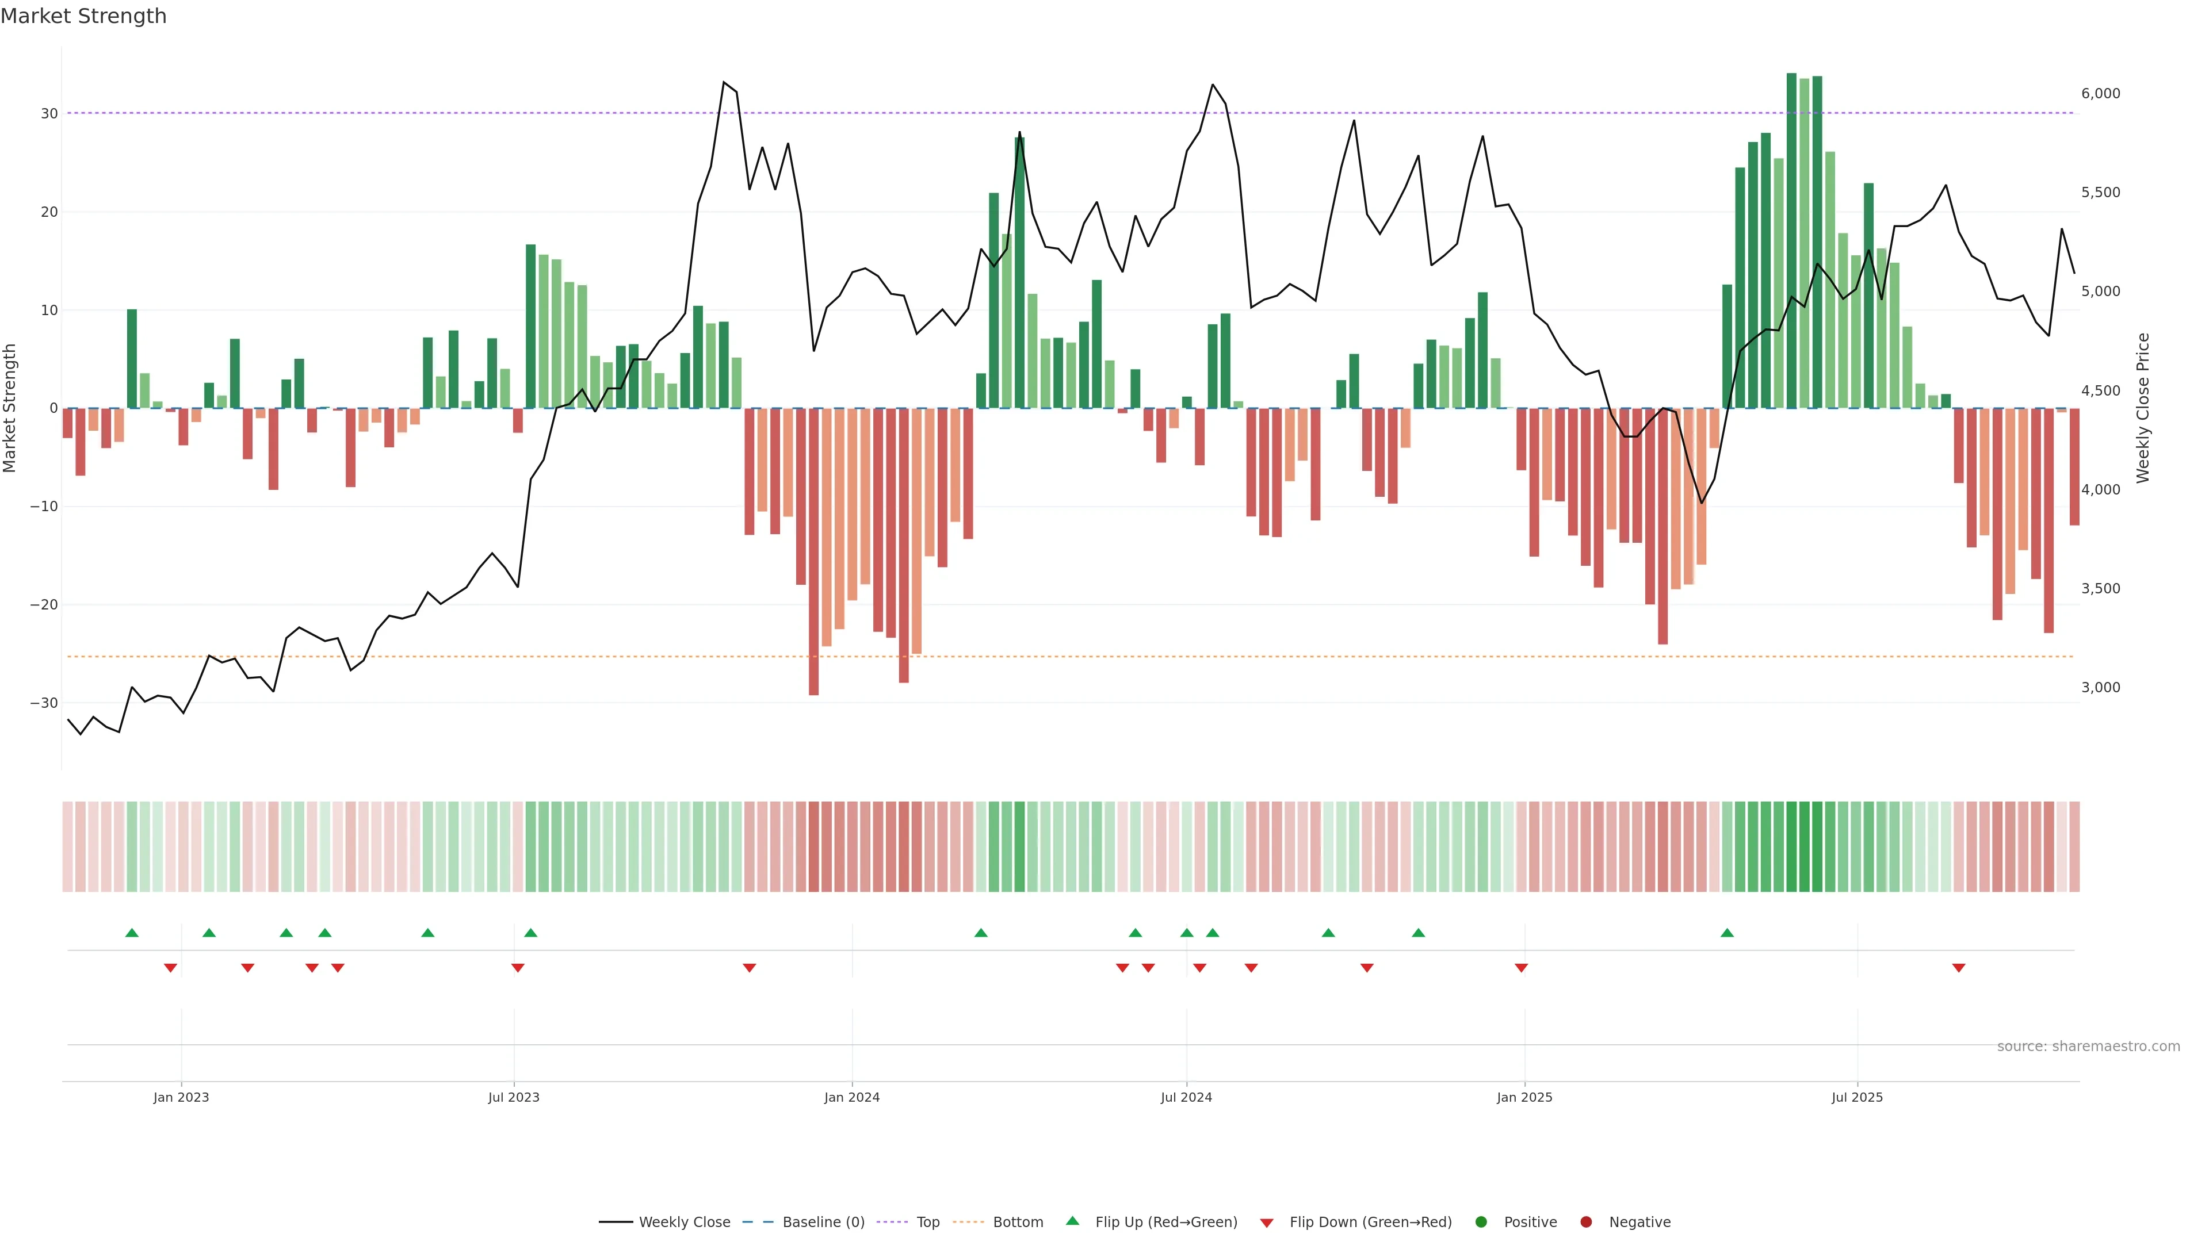
Task: Click the Jul 2025 x-axis label
Action: pos(1856,1097)
